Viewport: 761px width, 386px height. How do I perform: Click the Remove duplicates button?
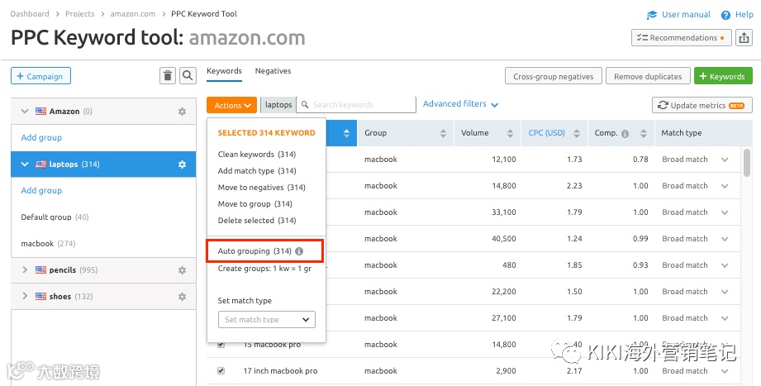click(x=648, y=77)
